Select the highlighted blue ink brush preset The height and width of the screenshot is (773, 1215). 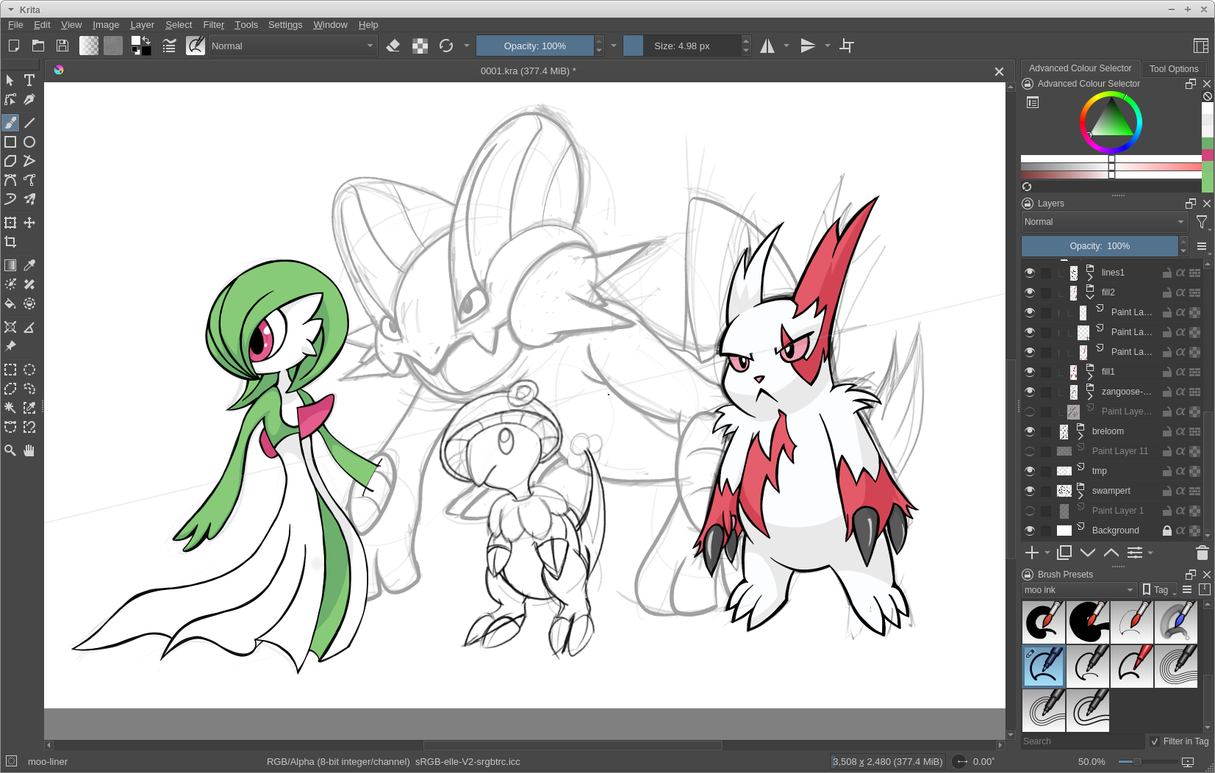(x=1044, y=666)
